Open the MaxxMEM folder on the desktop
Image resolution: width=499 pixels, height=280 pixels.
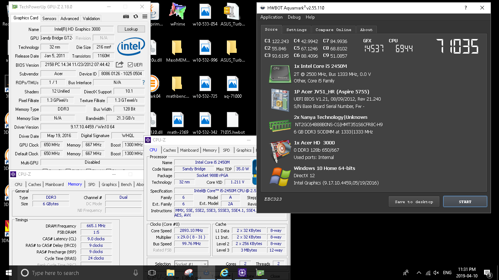pyautogui.click(x=177, y=51)
